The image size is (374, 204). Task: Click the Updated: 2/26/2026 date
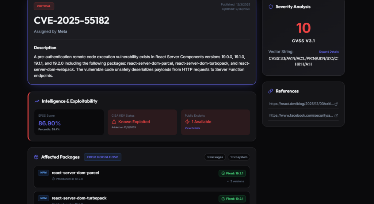point(236,9)
